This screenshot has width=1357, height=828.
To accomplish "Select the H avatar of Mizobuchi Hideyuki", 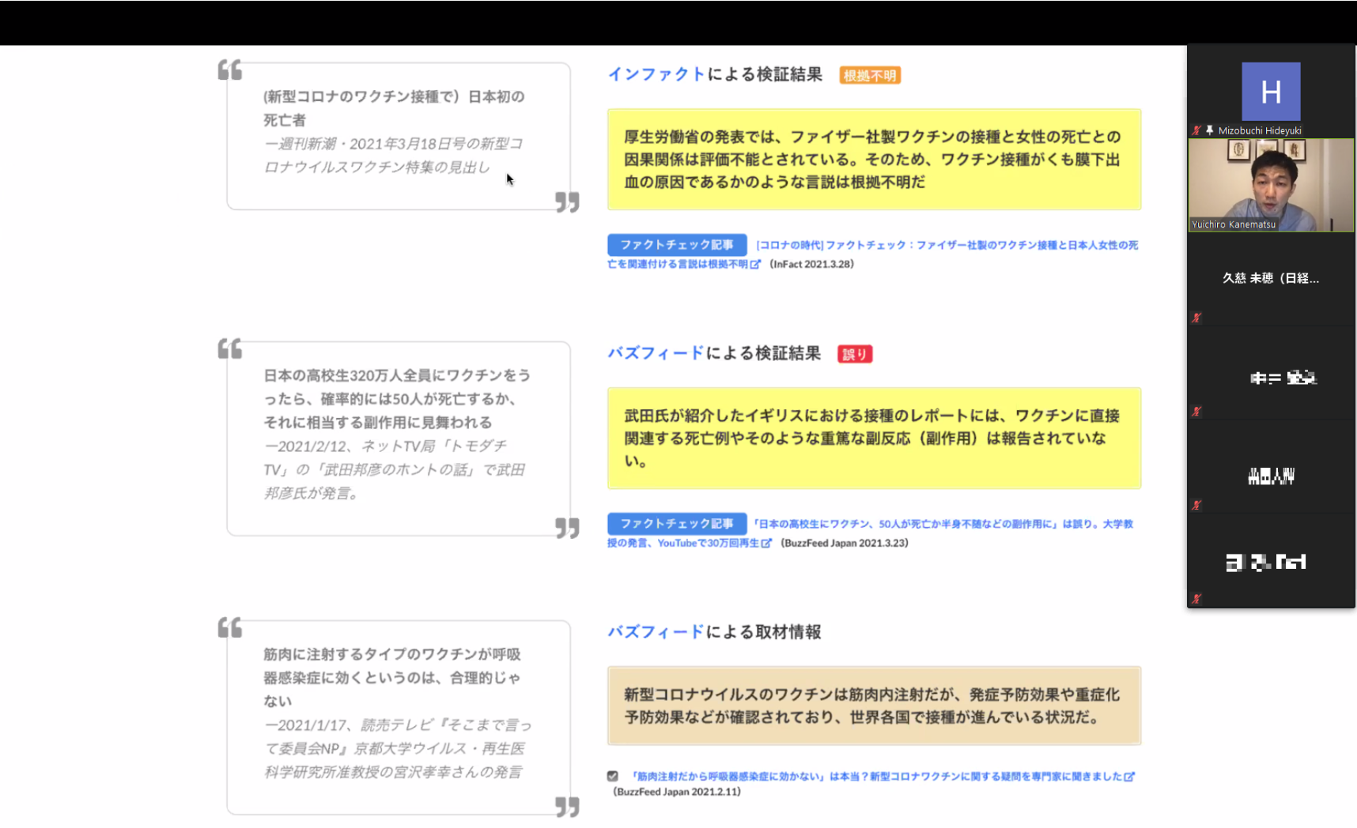I will coord(1271,92).
